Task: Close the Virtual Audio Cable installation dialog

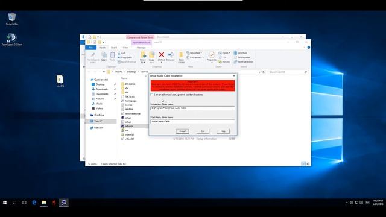Action: tap(234, 76)
